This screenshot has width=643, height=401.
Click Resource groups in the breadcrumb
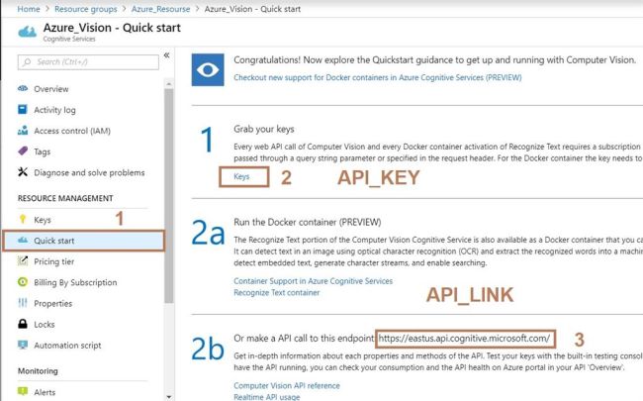coord(86,9)
